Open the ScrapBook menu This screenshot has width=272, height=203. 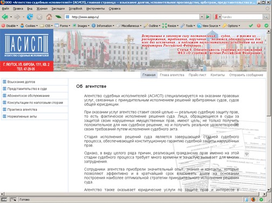point(76,9)
